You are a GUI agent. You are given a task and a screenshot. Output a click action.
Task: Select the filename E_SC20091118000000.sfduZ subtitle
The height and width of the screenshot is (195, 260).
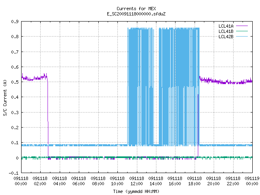coord(136,14)
